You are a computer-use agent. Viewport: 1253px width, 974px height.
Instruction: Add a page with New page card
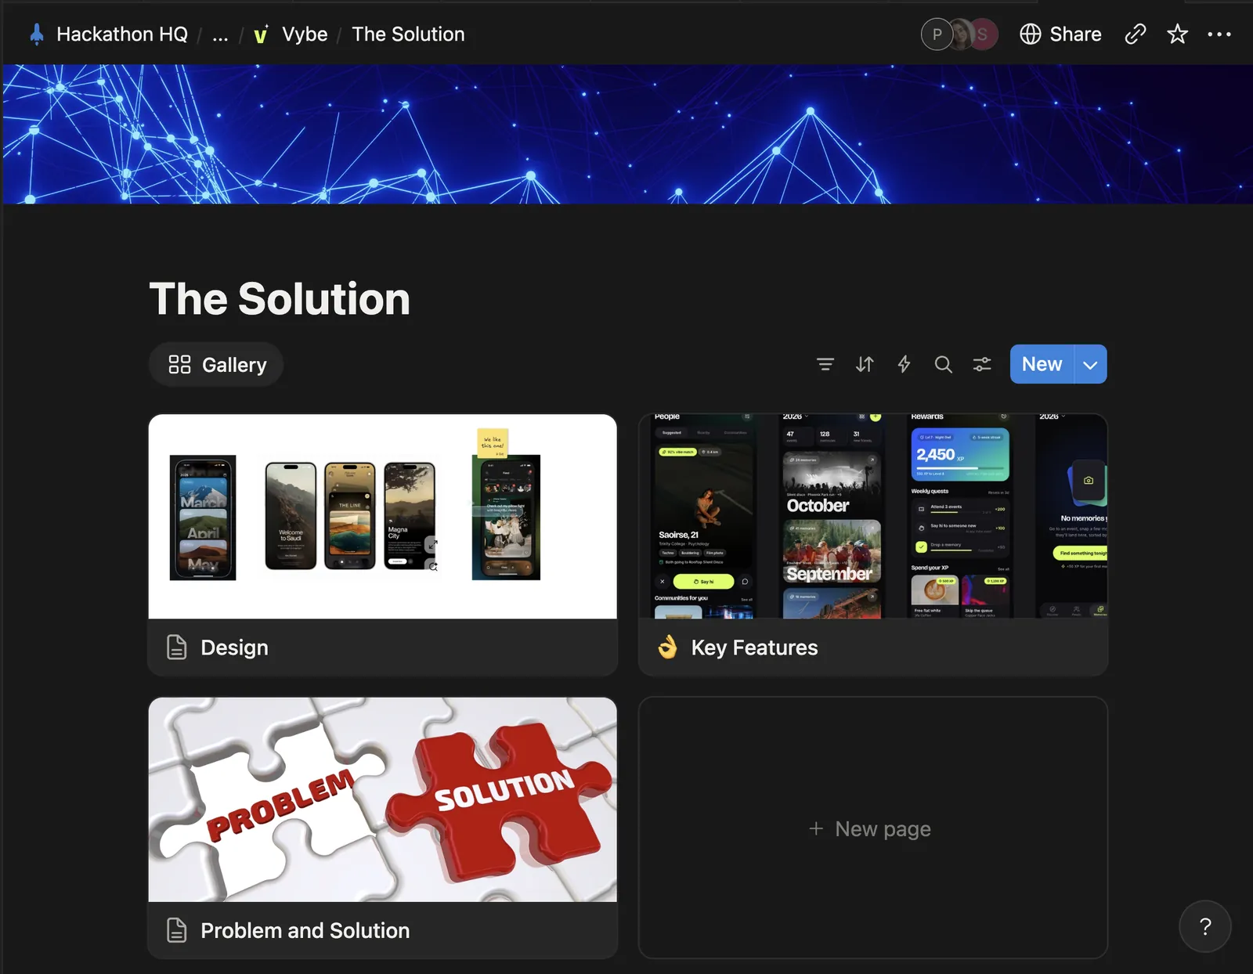point(872,828)
